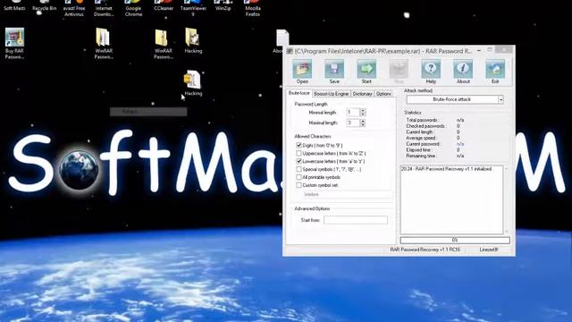Increase Maximal length with up arrow

point(363,121)
